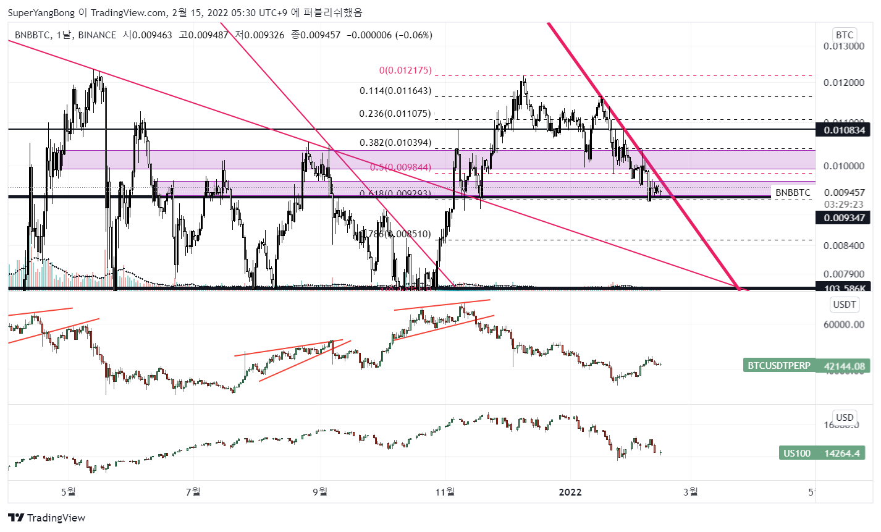
Task: Click the TradingView.com text in header
Action: click(x=129, y=12)
